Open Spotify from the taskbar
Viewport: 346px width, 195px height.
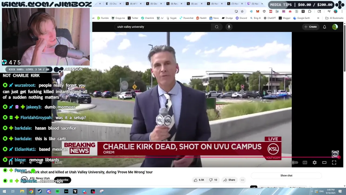[x=57, y=191]
